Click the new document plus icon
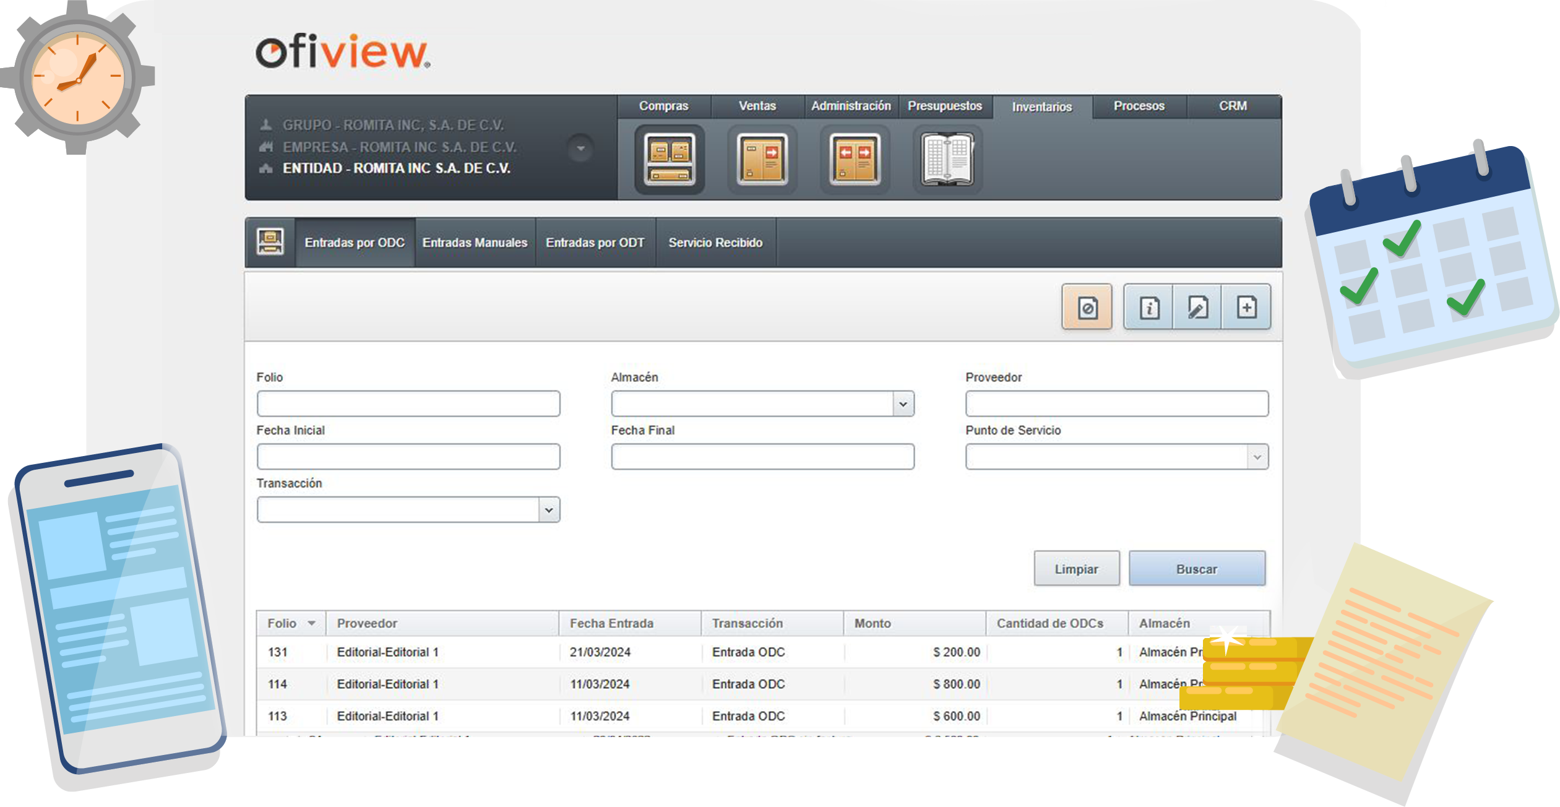This screenshot has width=1560, height=807. click(1246, 307)
